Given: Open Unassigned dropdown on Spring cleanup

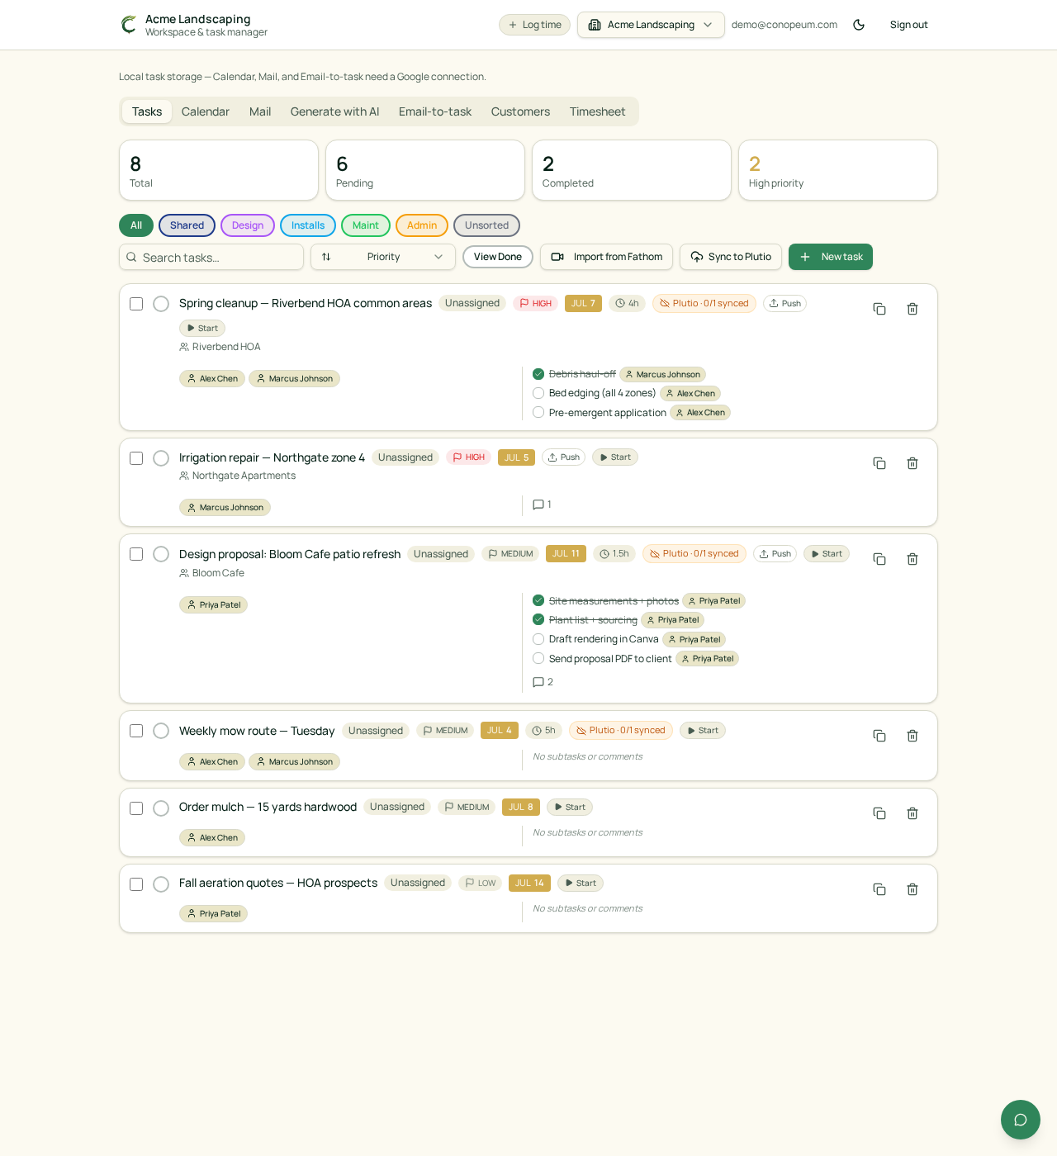Looking at the screenshot, I should pyautogui.click(x=472, y=304).
